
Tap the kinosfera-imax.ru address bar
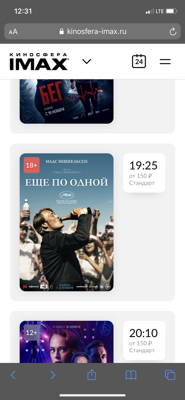tap(92, 32)
